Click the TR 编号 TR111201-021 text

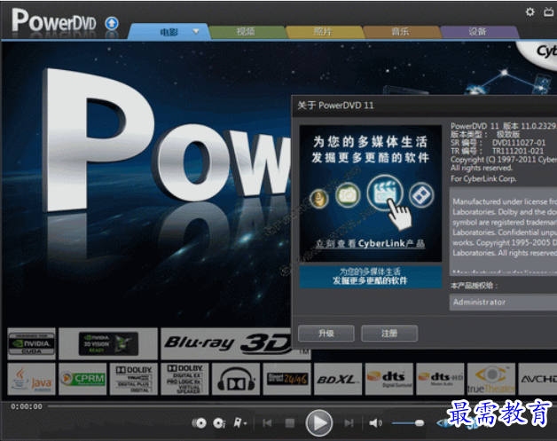tap(498, 152)
